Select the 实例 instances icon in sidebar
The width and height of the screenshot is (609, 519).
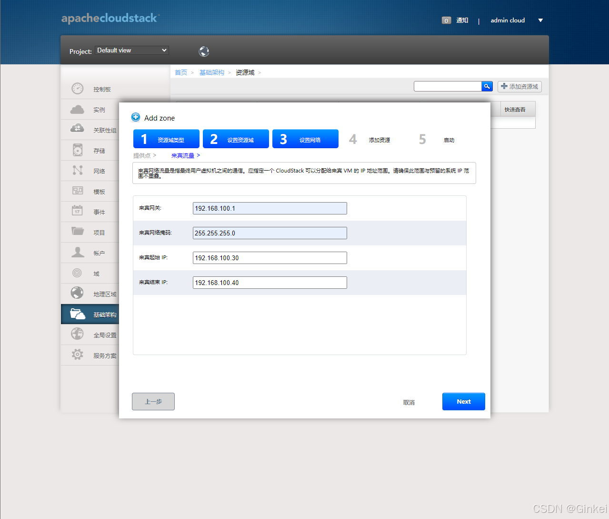click(x=99, y=109)
